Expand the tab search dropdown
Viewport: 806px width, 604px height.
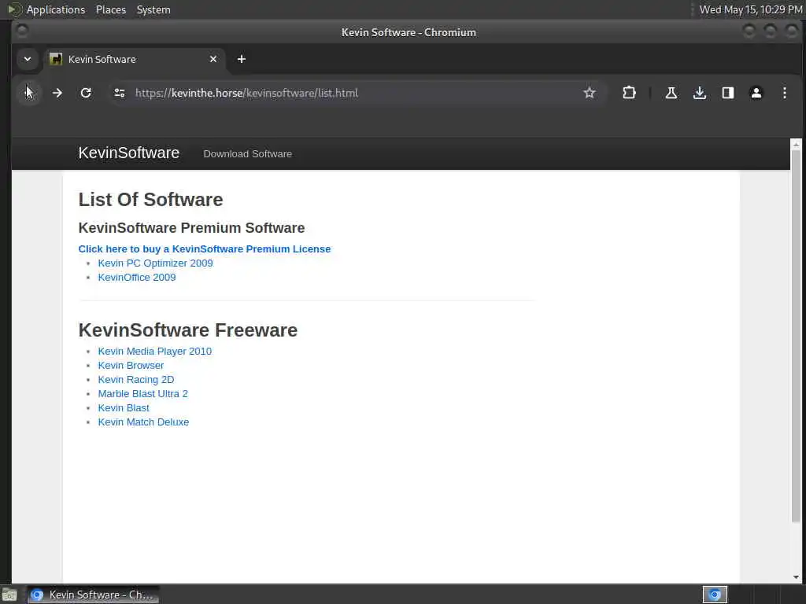click(x=28, y=59)
